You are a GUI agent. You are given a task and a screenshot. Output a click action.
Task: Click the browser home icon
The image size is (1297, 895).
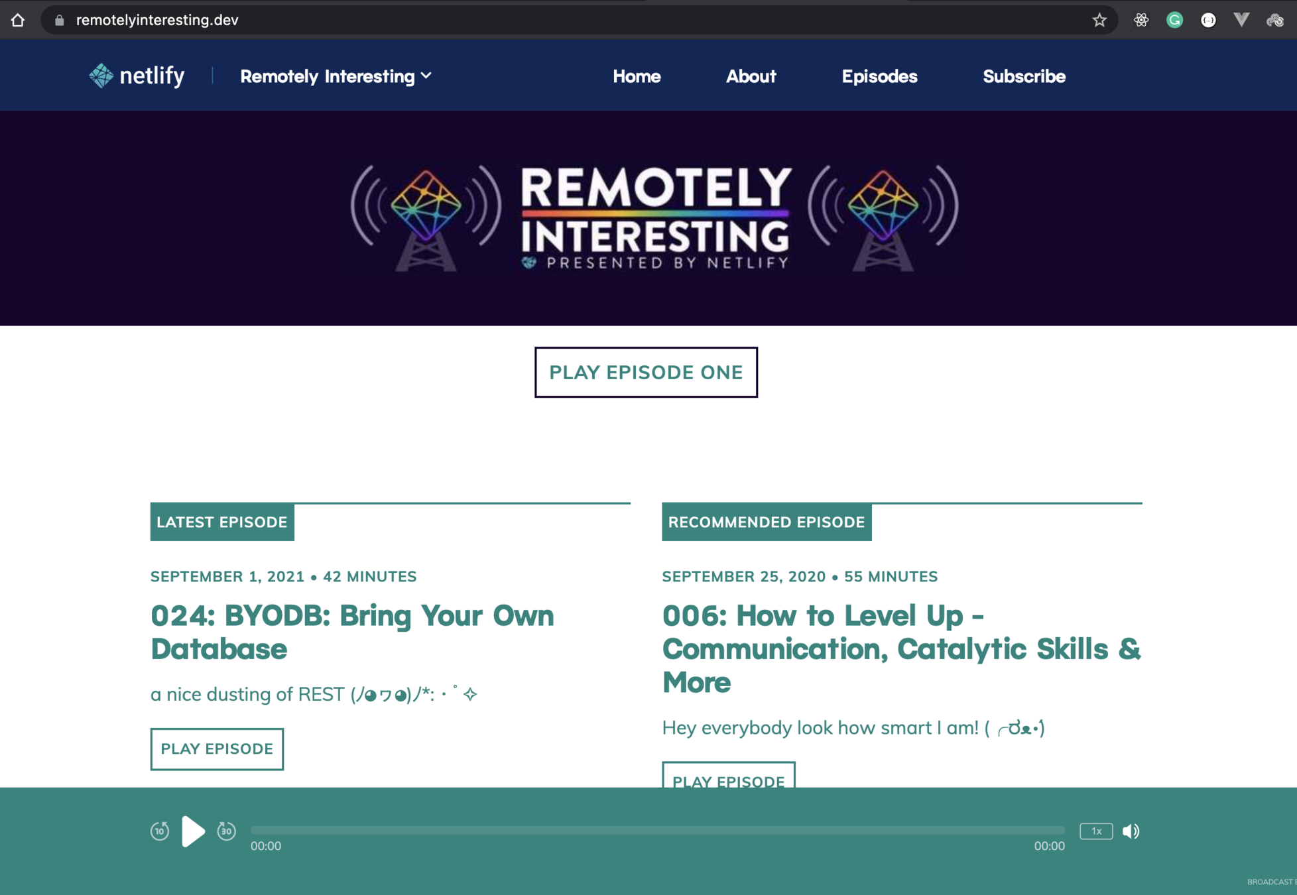coord(18,20)
